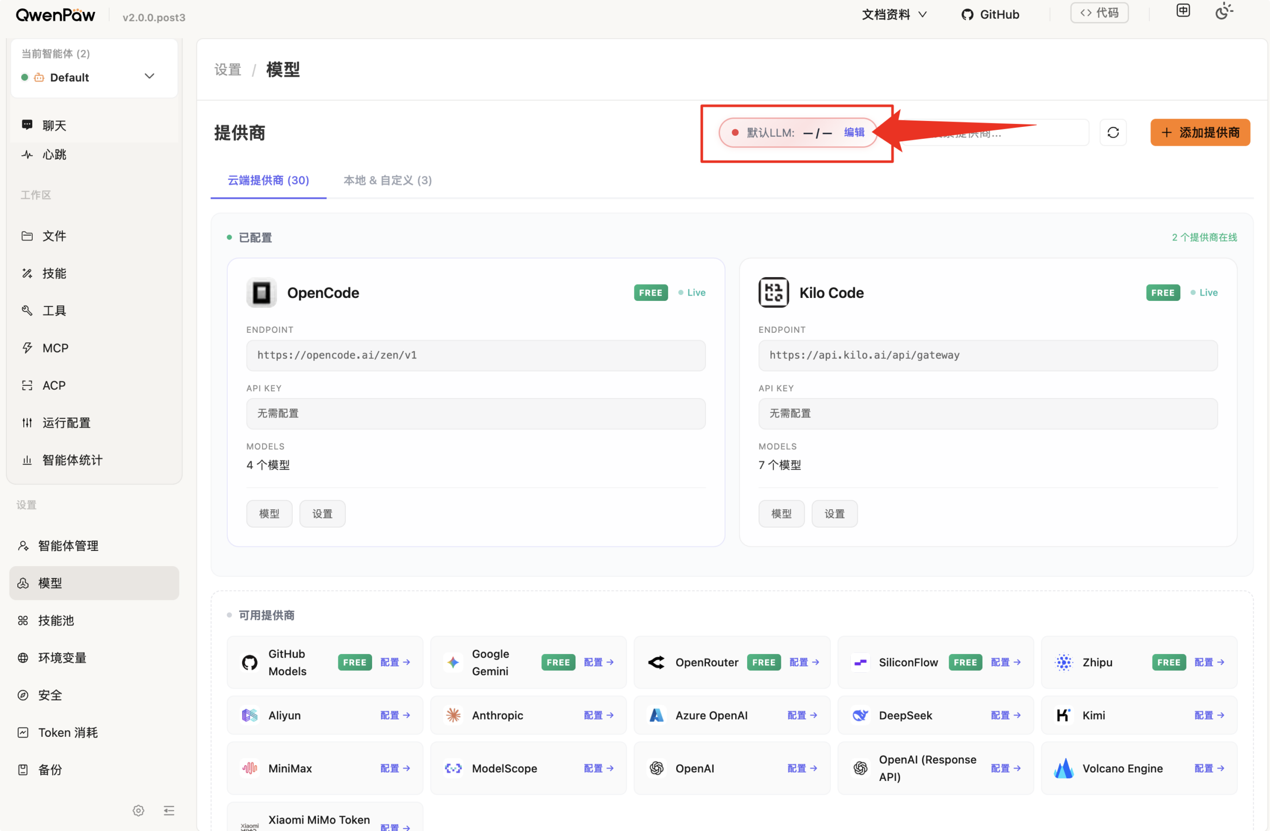Click OpenCode API KEY field
The height and width of the screenshot is (831, 1270).
[x=475, y=414]
